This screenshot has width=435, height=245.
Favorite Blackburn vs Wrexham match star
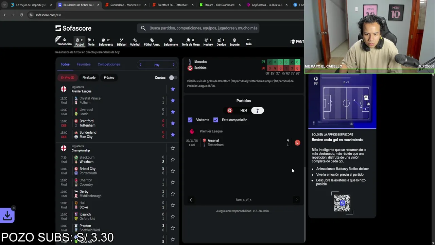(x=173, y=160)
